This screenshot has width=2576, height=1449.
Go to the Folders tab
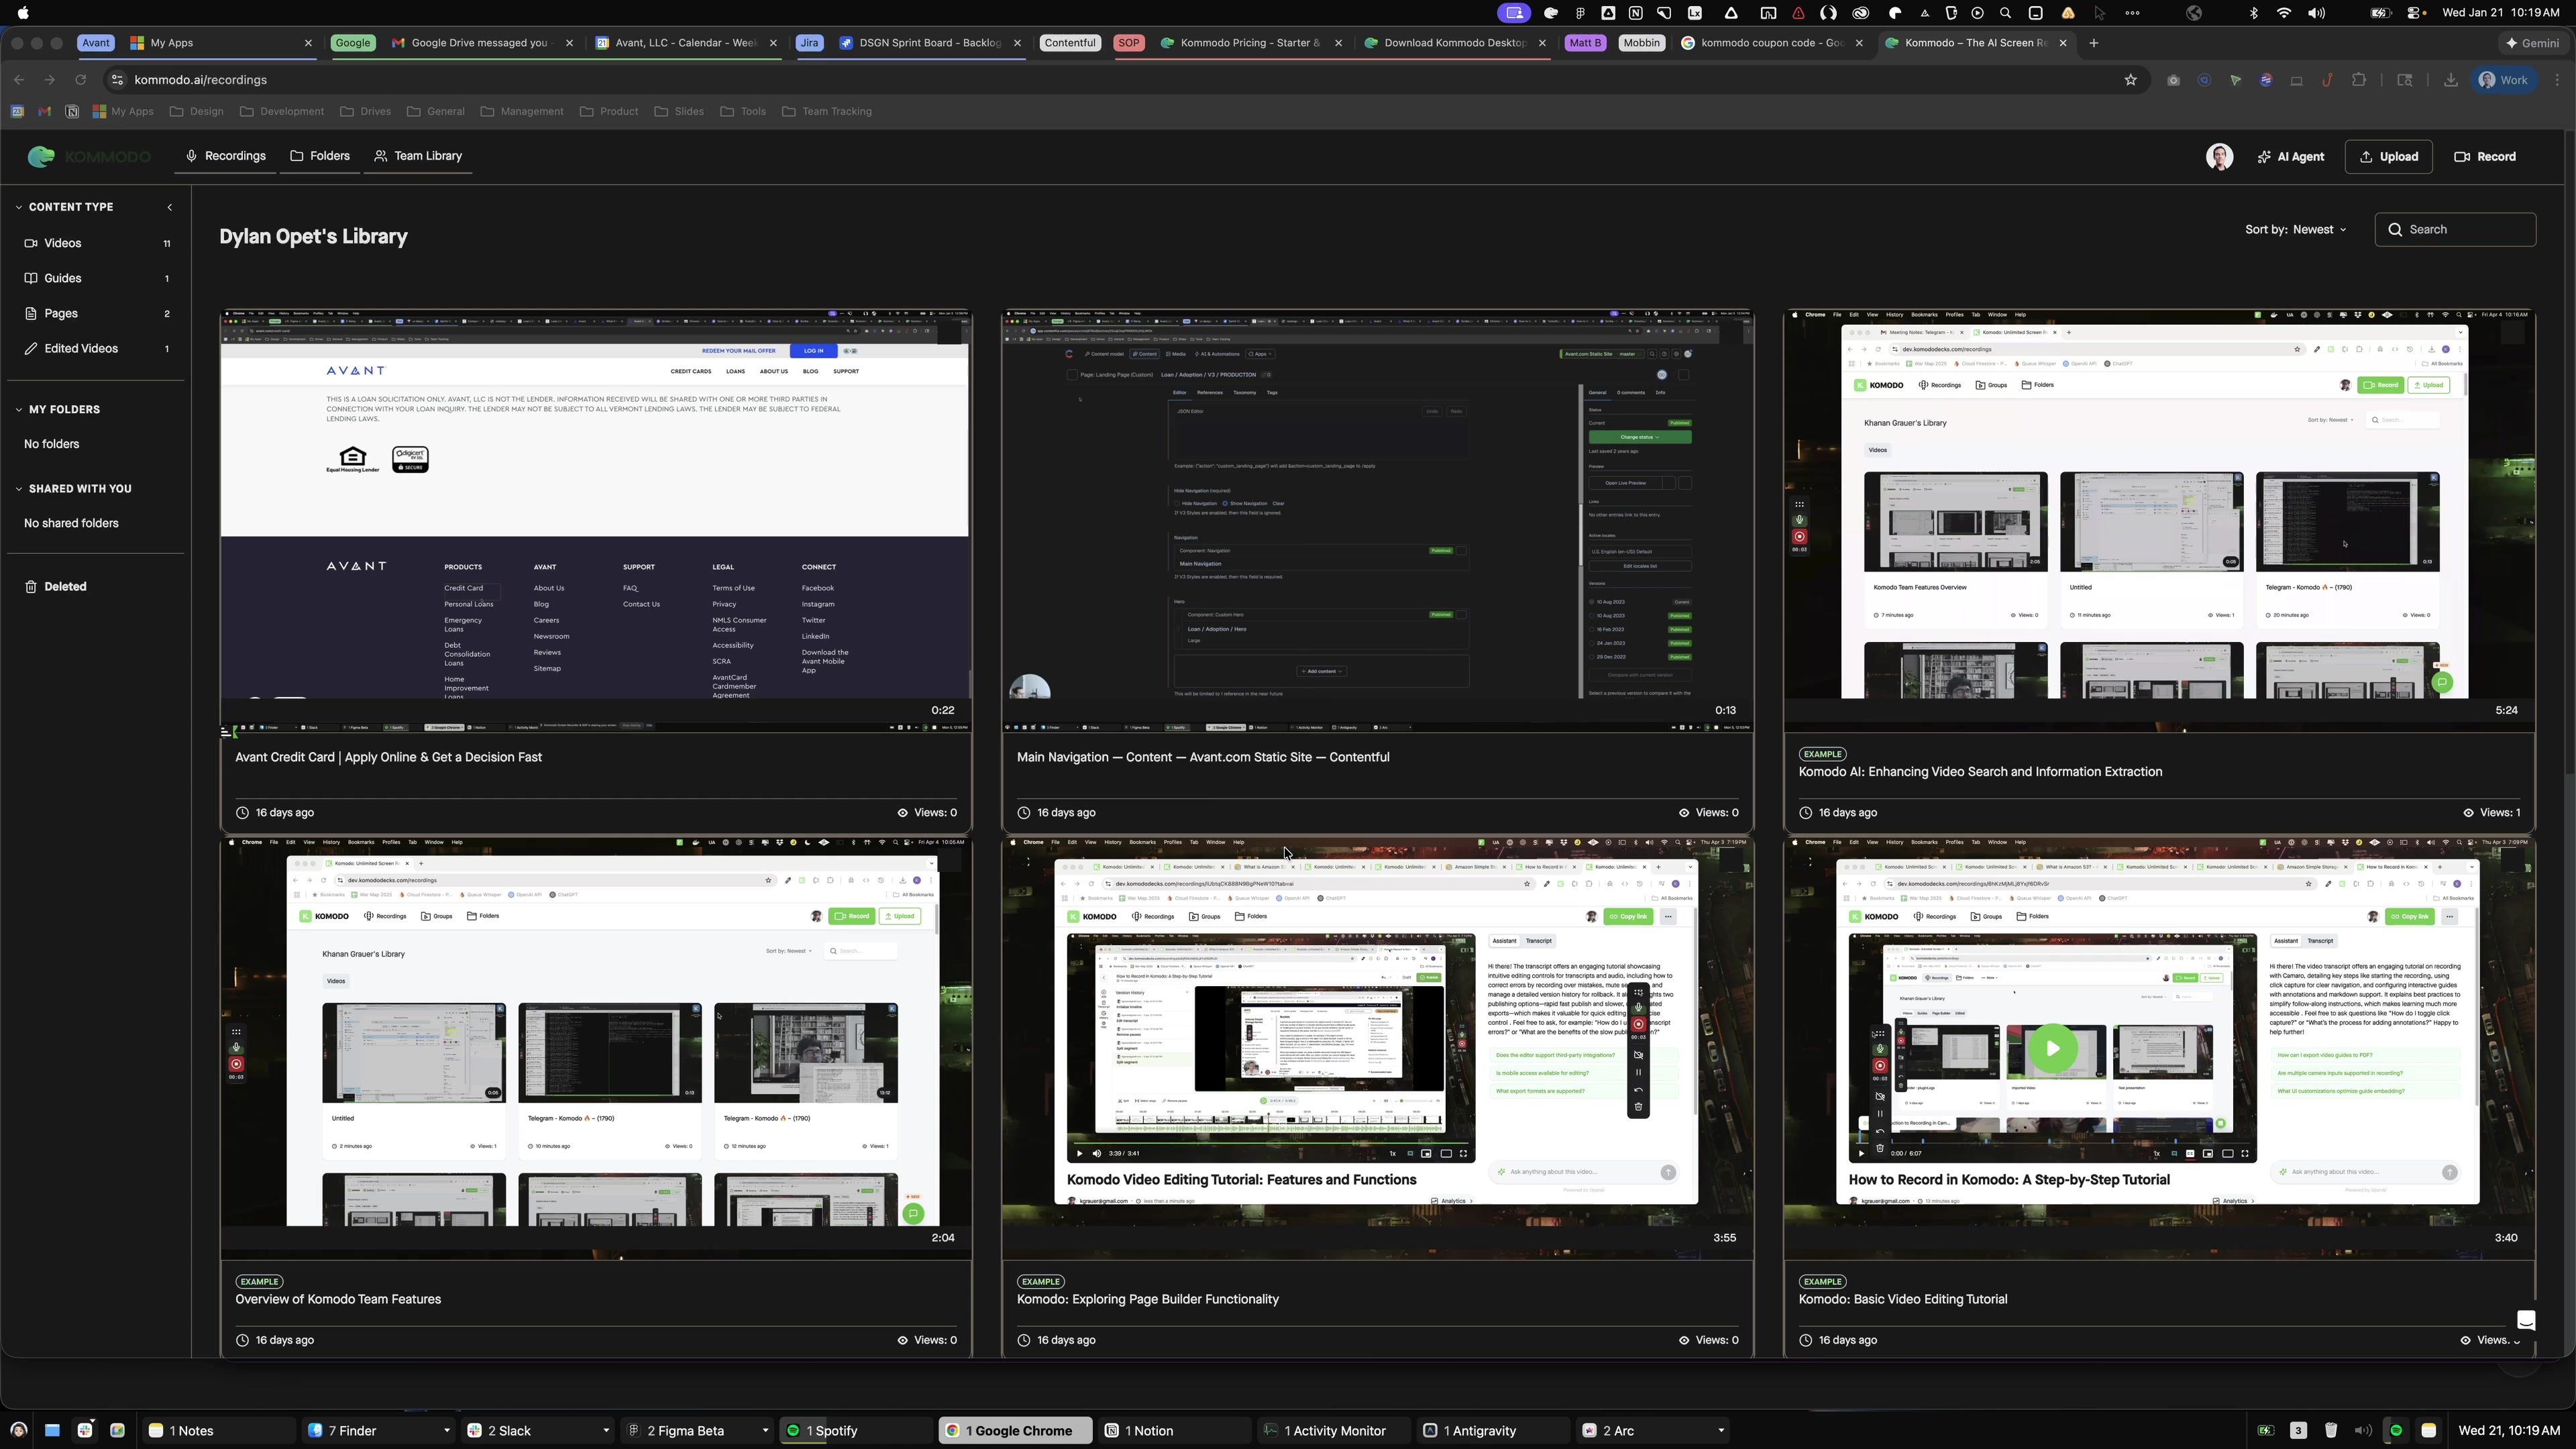pyautogui.click(x=320, y=156)
